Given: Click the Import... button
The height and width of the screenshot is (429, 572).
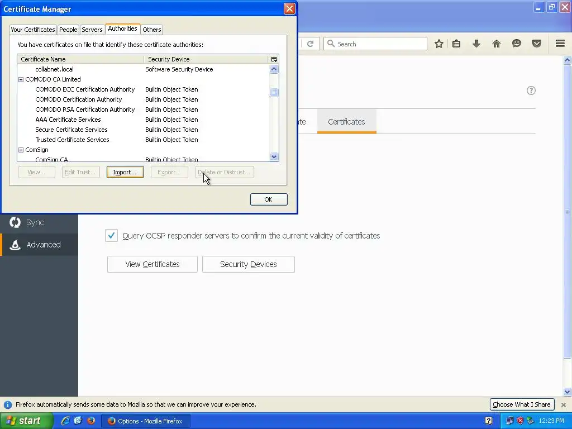Looking at the screenshot, I should coord(125,172).
